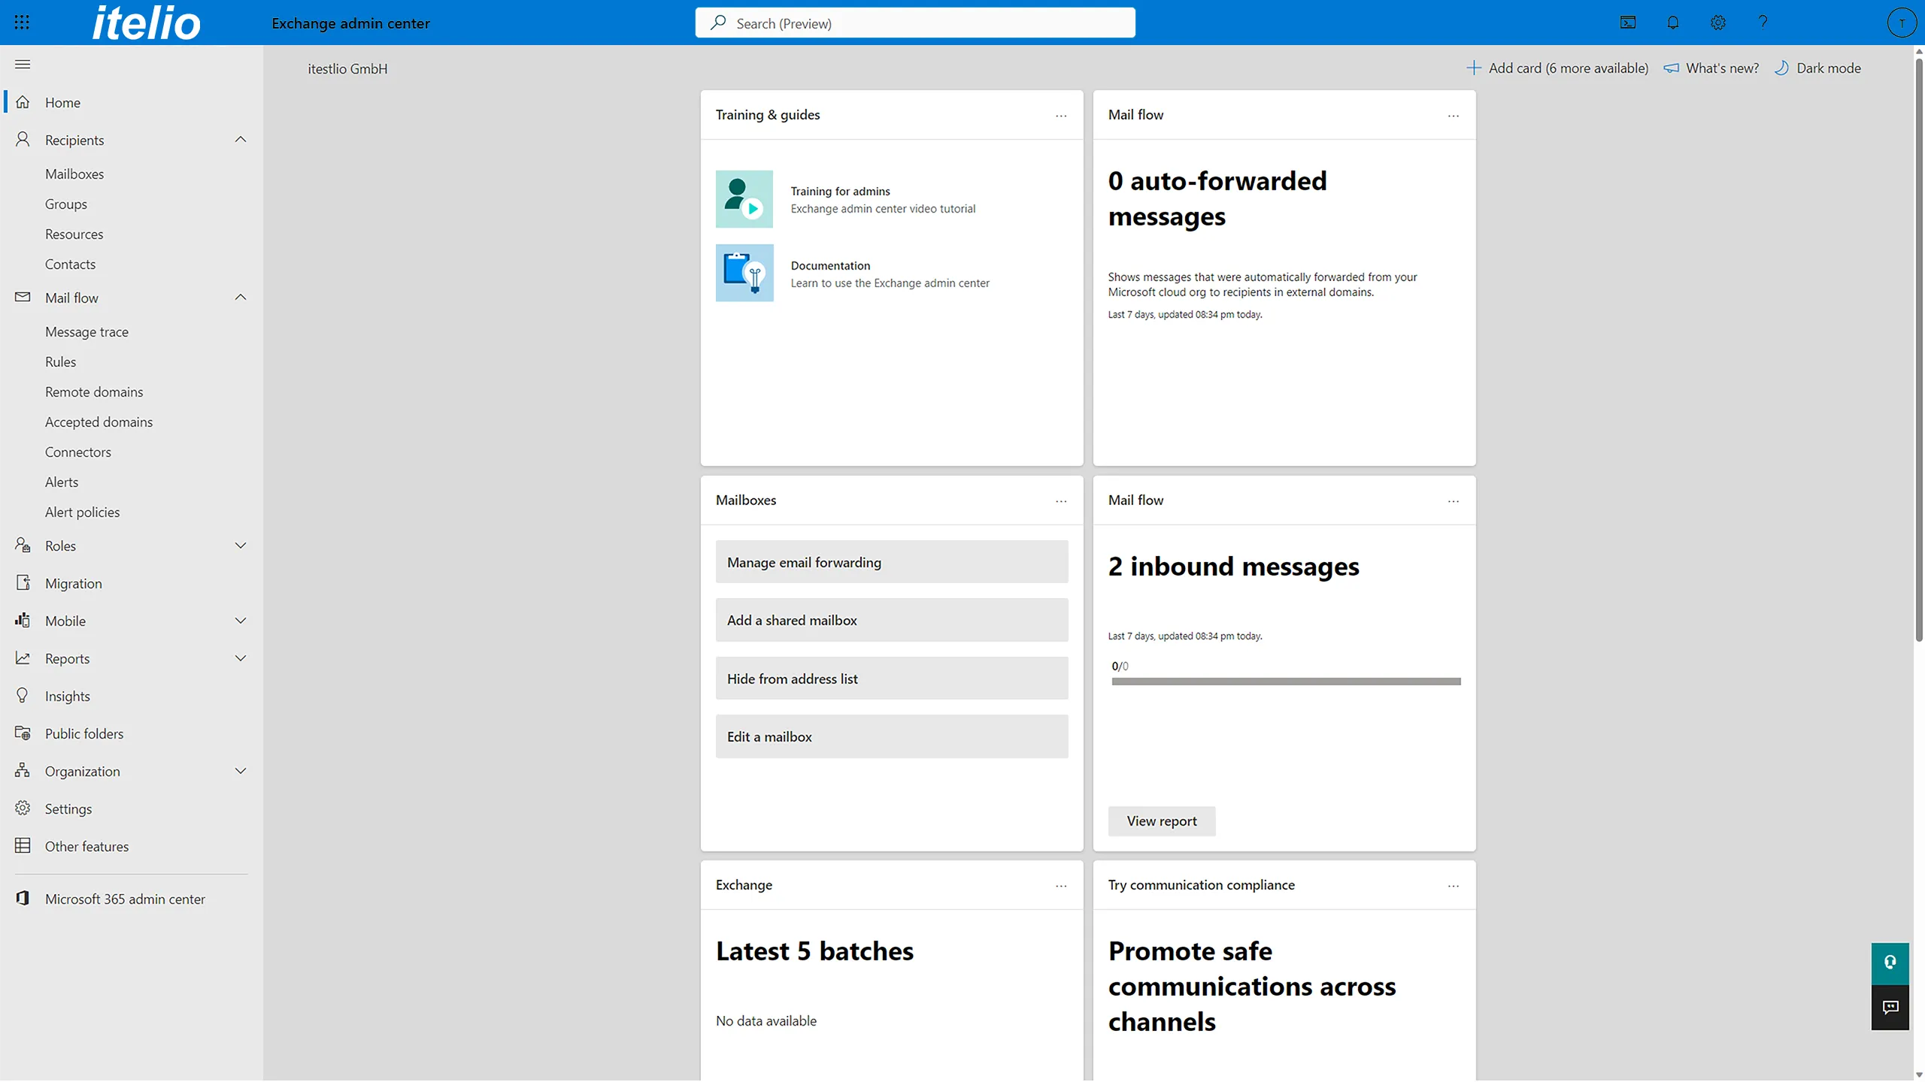Click the sidebar Settings gear icon
Viewport: 1925px width, 1082px height.
click(x=23, y=808)
